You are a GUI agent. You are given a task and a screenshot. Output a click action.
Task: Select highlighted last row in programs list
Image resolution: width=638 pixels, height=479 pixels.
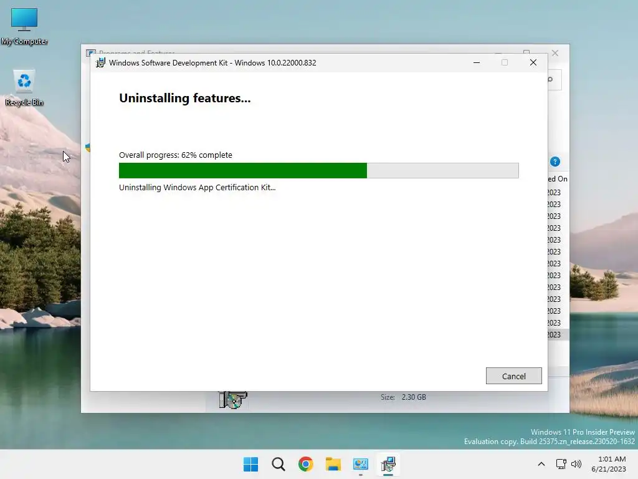pos(558,334)
